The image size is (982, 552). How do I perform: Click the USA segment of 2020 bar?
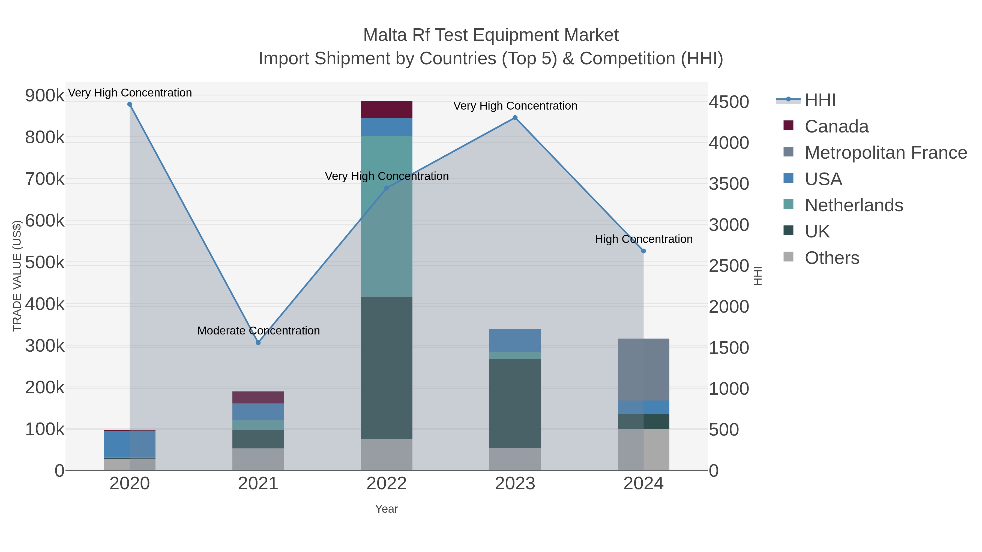130,445
